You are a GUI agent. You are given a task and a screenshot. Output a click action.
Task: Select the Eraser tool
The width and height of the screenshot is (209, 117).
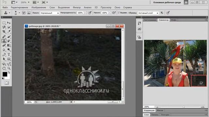click(x=4, y=45)
